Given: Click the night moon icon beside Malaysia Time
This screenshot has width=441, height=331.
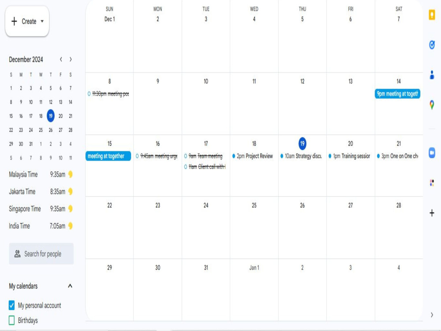Looking at the screenshot, I should (70, 174).
